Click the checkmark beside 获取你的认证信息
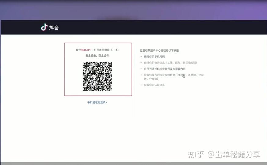Image resolution: width=267 pixels, height=165 pixels. 141,85
